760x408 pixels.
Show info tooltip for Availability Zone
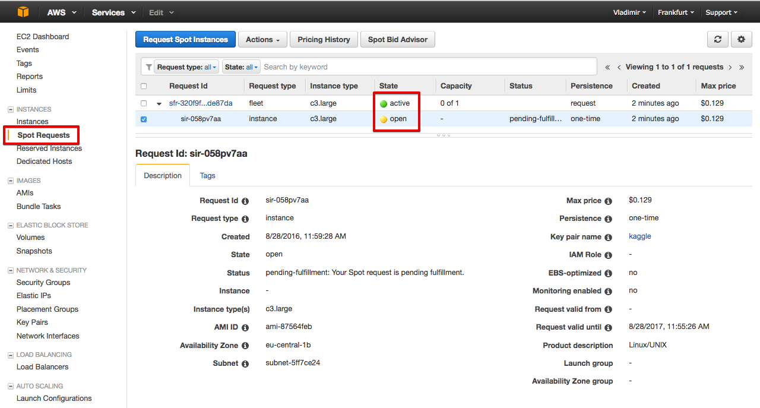pyautogui.click(x=245, y=346)
